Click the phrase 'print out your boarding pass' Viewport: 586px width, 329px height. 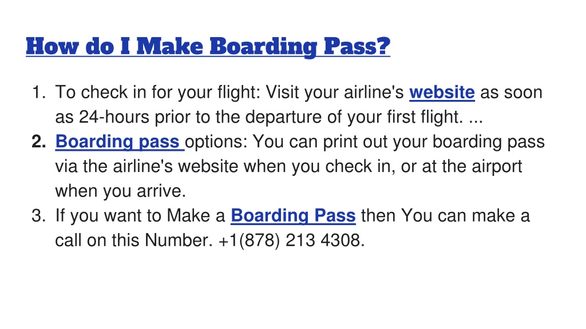point(434,142)
